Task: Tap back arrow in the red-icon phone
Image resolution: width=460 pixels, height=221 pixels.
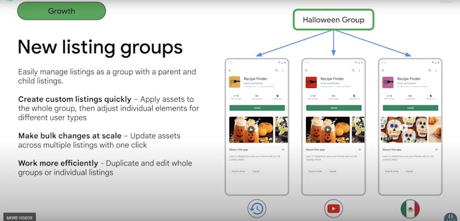Action: tap(307, 71)
